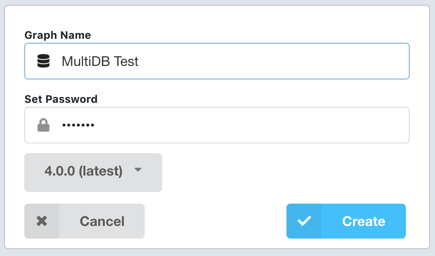Click the word 'Cancel' on gray button
The height and width of the screenshot is (256, 435).
tap(102, 221)
